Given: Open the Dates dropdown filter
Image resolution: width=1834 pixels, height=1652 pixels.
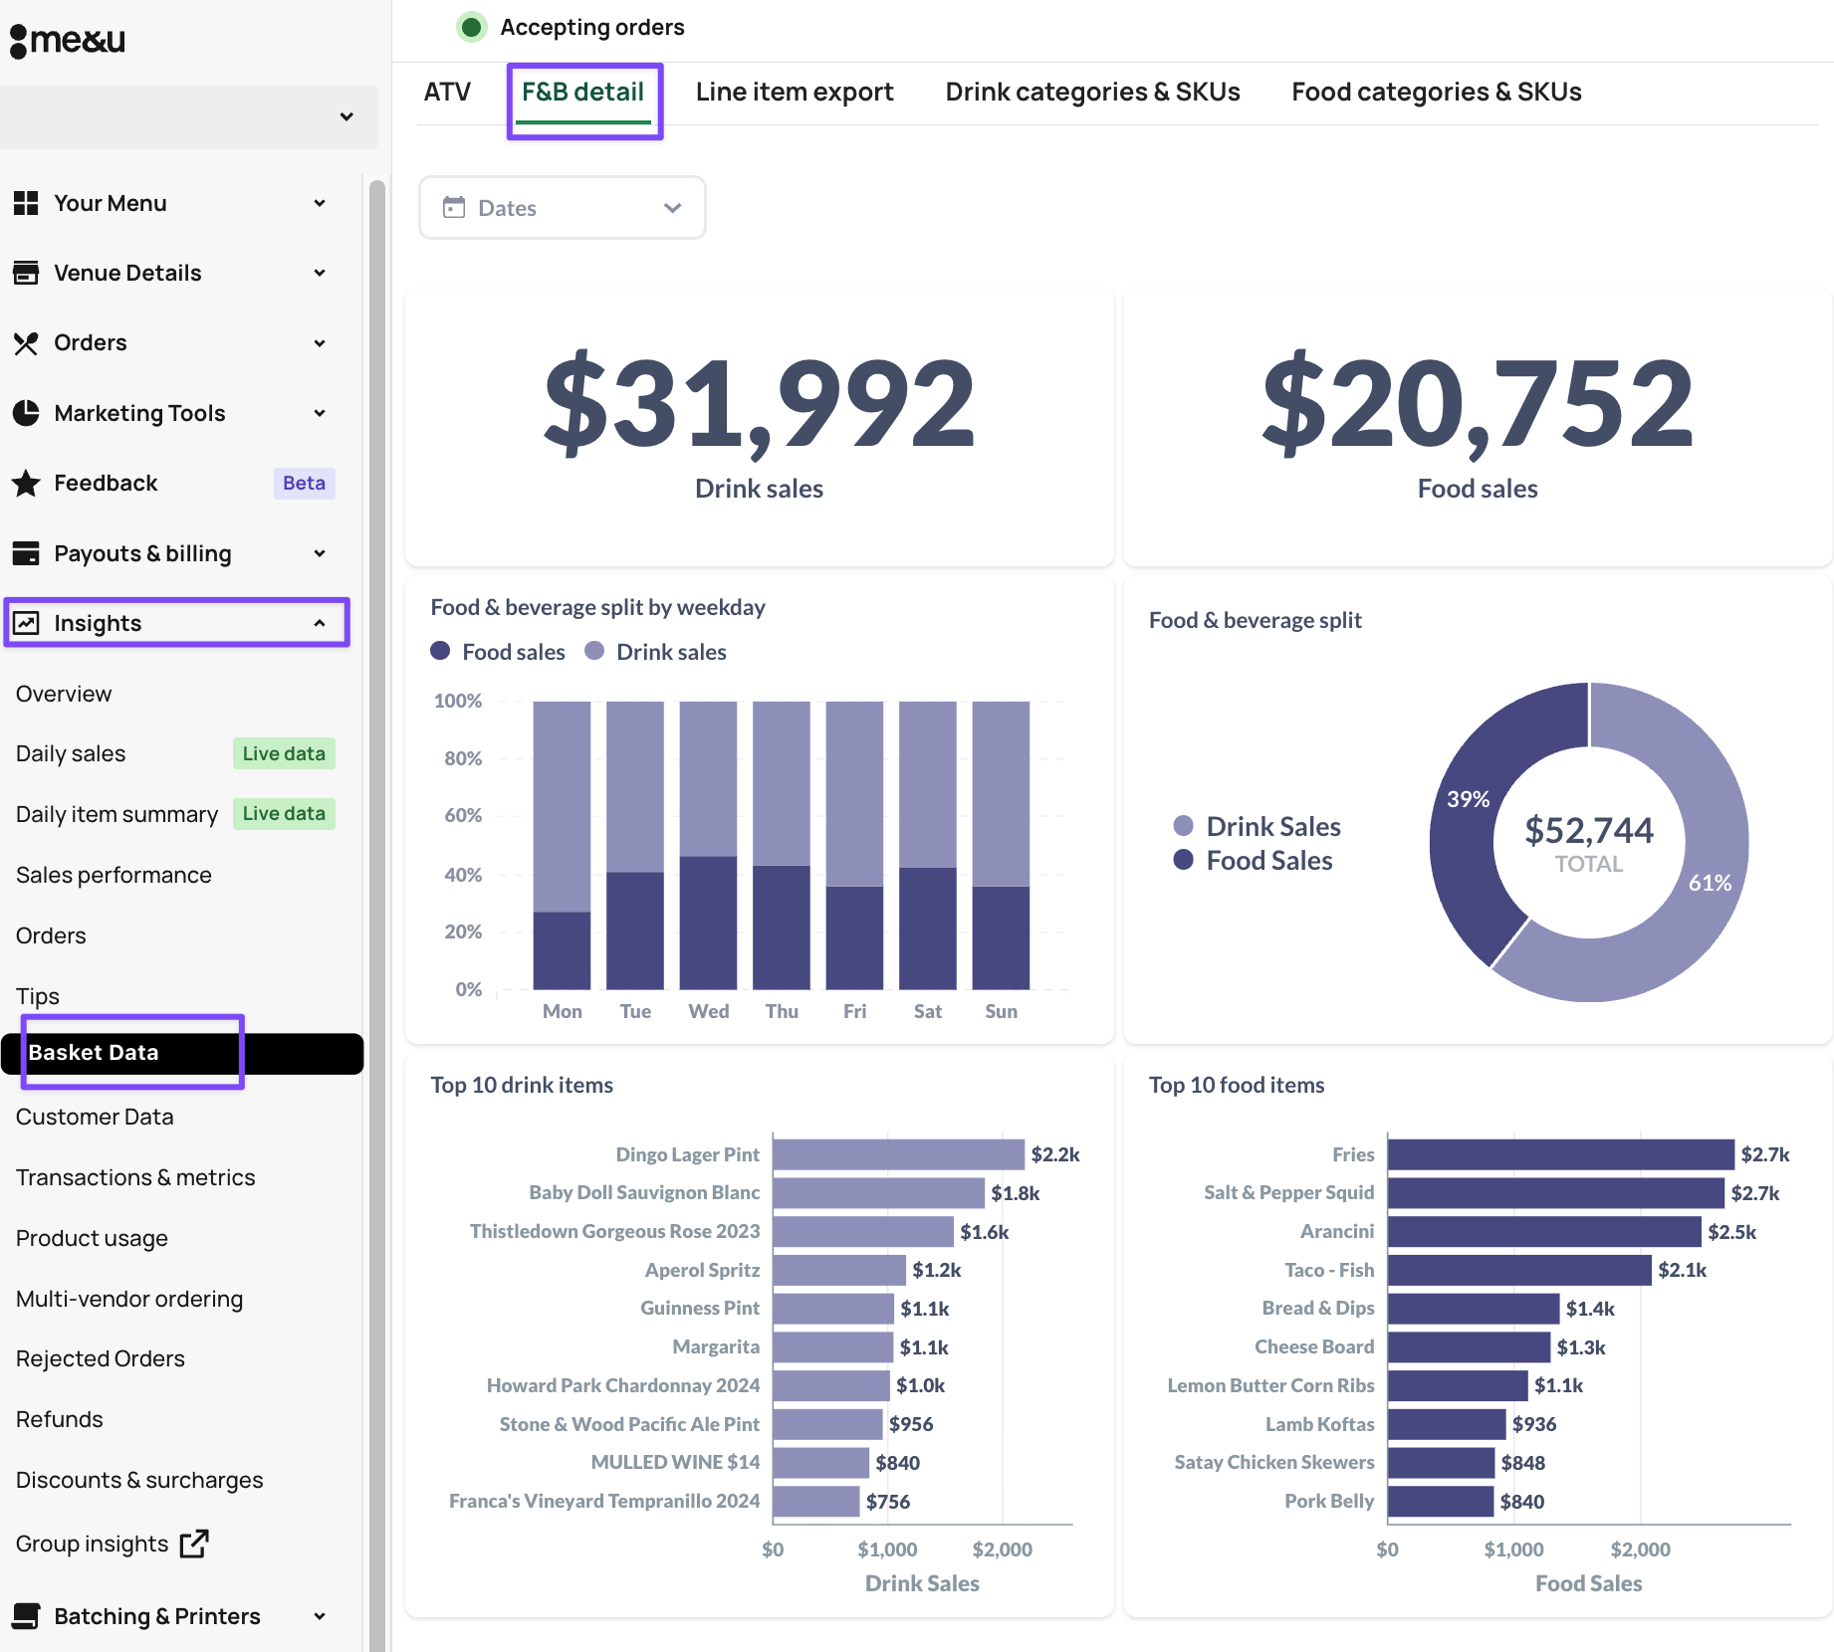Looking at the screenshot, I should point(563,208).
